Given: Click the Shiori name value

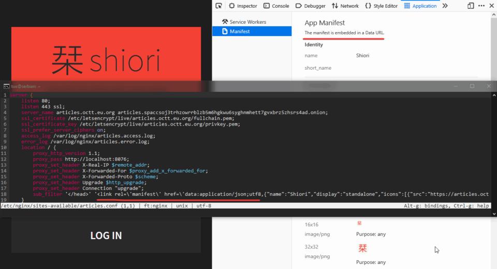Looking at the screenshot, I should [x=362, y=56].
